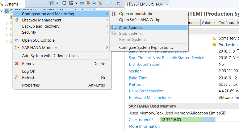Close the Systems view tab
239x130 pixels.
[x=22, y=4]
